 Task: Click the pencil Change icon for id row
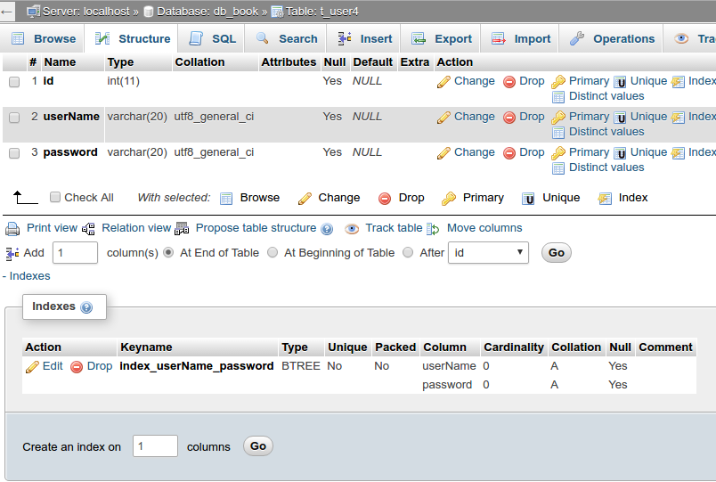click(x=443, y=81)
